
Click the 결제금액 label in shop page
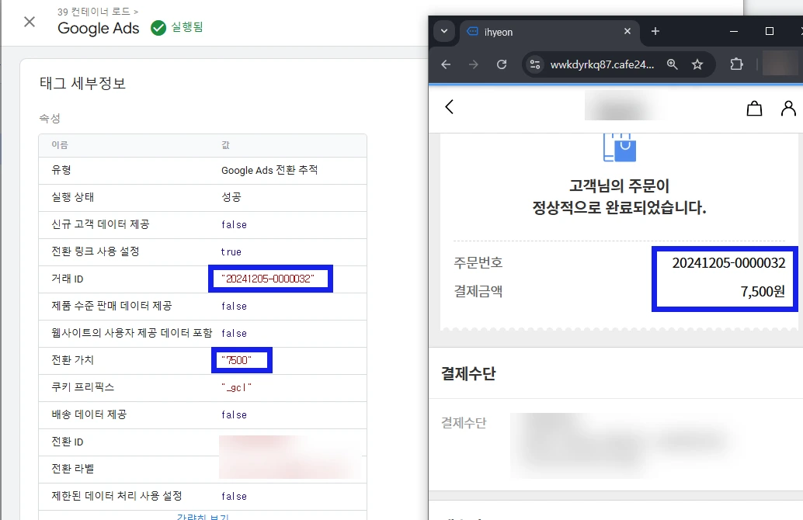click(x=478, y=292)
